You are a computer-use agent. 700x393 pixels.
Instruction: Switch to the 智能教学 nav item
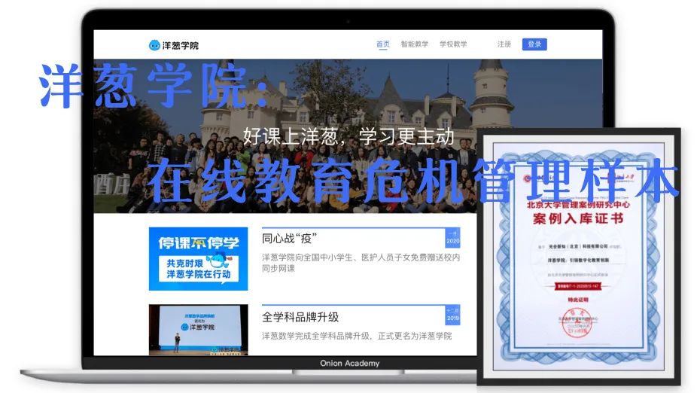click(414, 44)
